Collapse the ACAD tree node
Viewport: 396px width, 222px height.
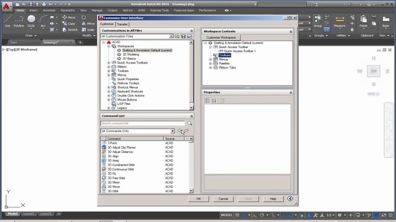[103, 43]
